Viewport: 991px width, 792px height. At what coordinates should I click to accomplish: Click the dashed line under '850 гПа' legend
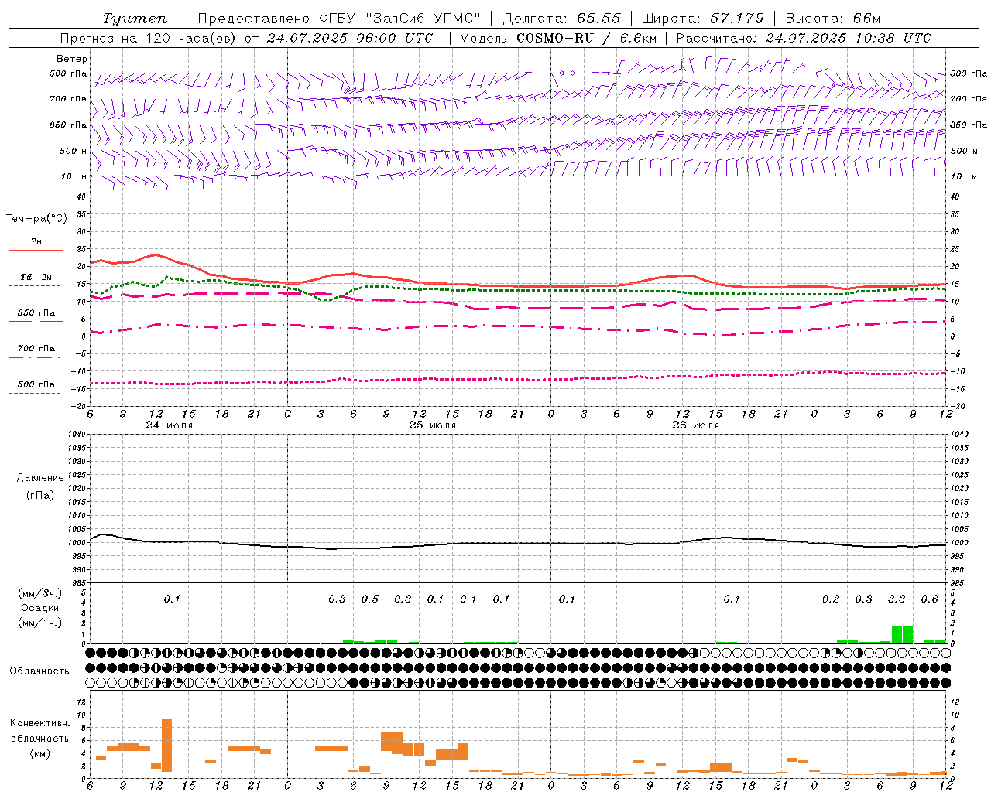click(36, 321)
